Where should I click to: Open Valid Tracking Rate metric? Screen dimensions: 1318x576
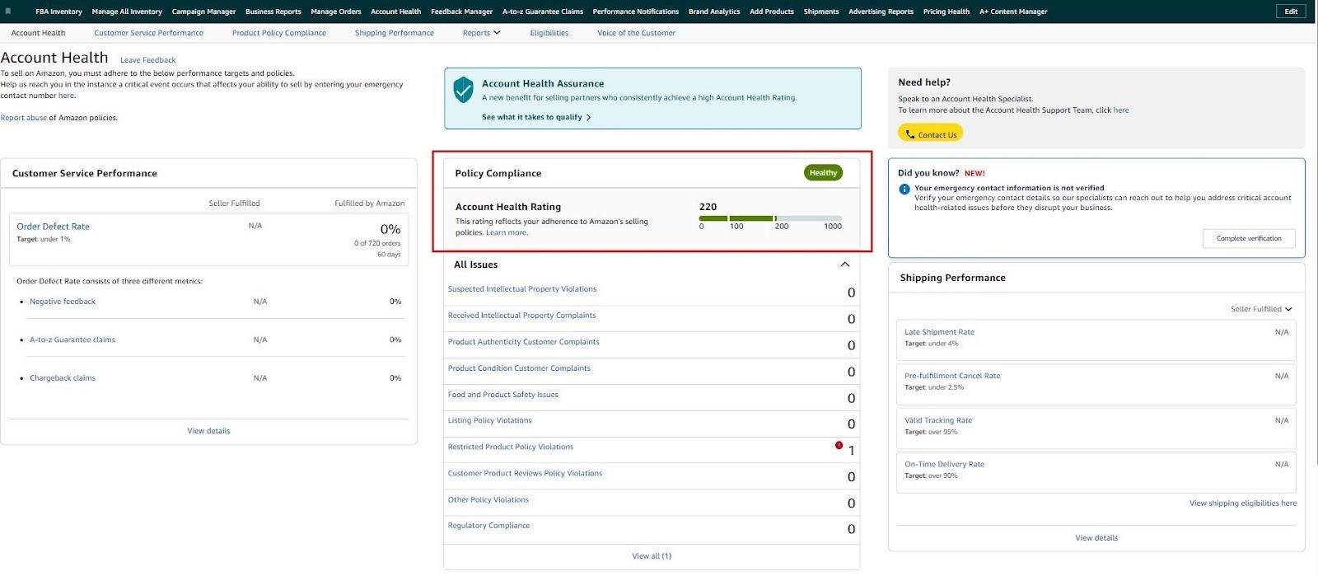[x=938, y=420]
